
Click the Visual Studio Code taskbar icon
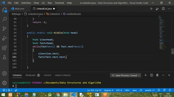tap(73, 95)
